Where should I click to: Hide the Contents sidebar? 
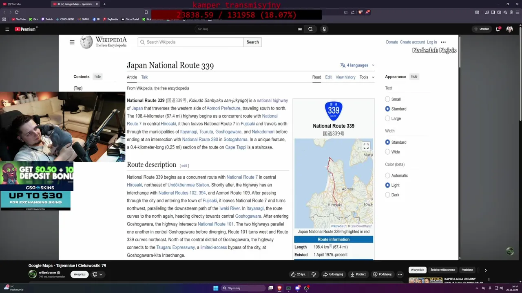pyautogui.click(x=97, y=77)
